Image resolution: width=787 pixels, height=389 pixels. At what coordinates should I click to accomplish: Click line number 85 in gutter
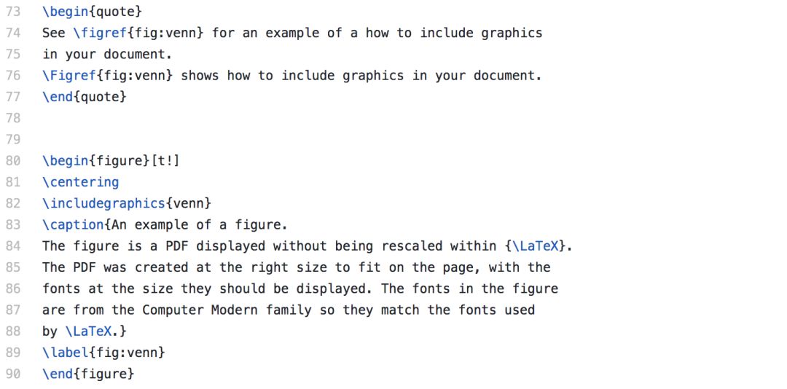click(x=14, y=267)
